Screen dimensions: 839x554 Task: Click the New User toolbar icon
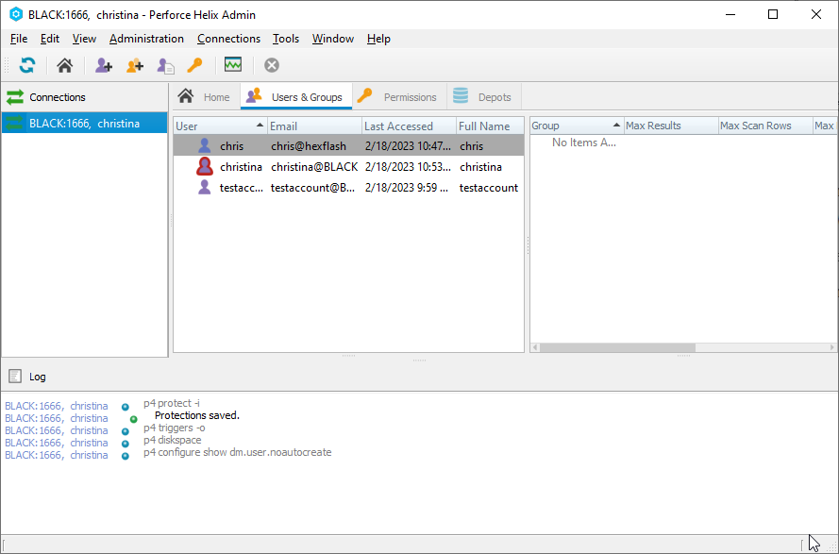[x=103, y=65]
